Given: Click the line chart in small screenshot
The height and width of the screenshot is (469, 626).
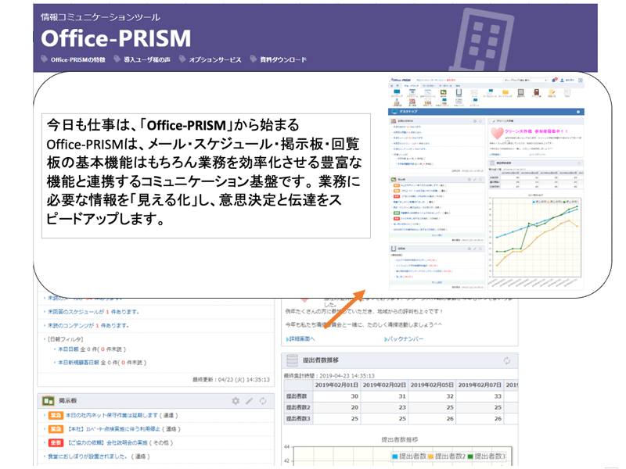Looking at the screenshot, I should click(535, 238).
